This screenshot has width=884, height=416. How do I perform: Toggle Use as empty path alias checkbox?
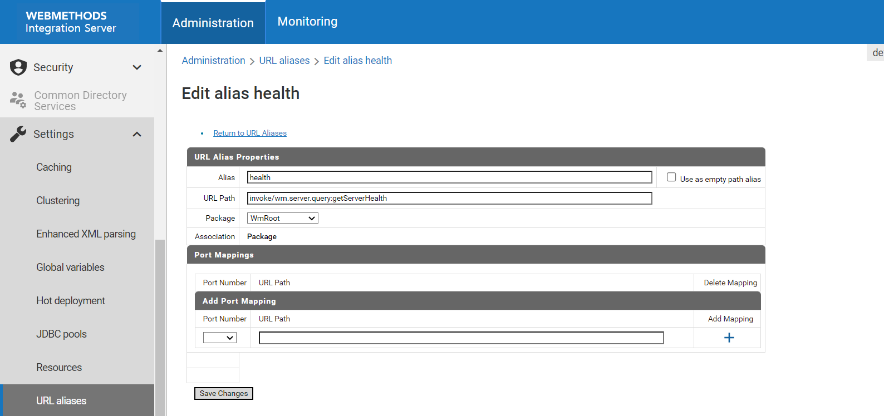[671, 177]
